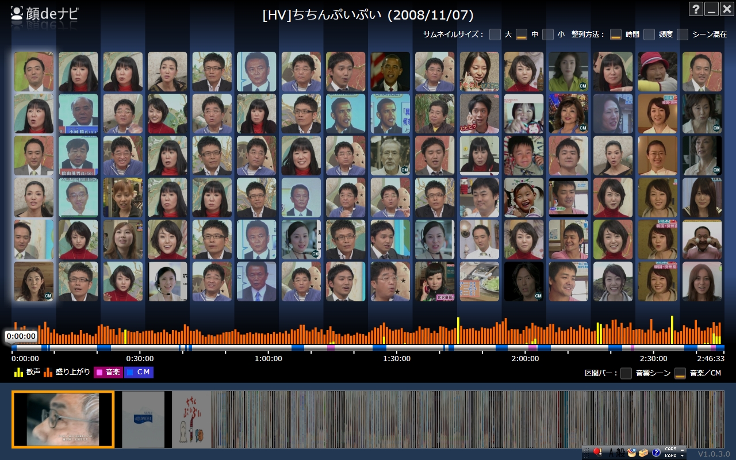Screen dimensions: 736x460
Task: Toggle the 盛り上がり orange bars legend icon
Action: point(48,372)
